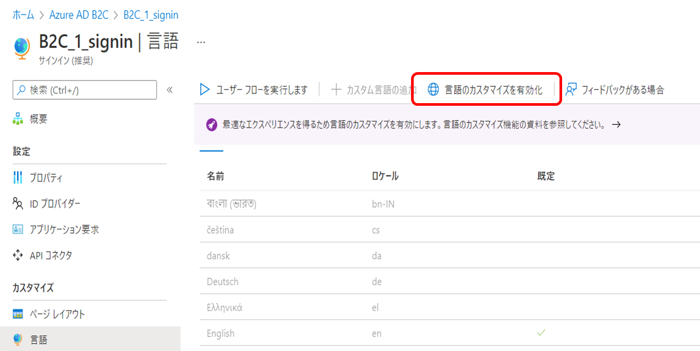Click the ID プロバイダー people icon
700x351 pixels.
pos(18,204)
